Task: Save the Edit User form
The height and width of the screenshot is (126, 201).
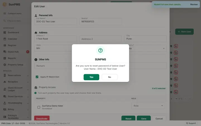Action: (x=144, y=118)
